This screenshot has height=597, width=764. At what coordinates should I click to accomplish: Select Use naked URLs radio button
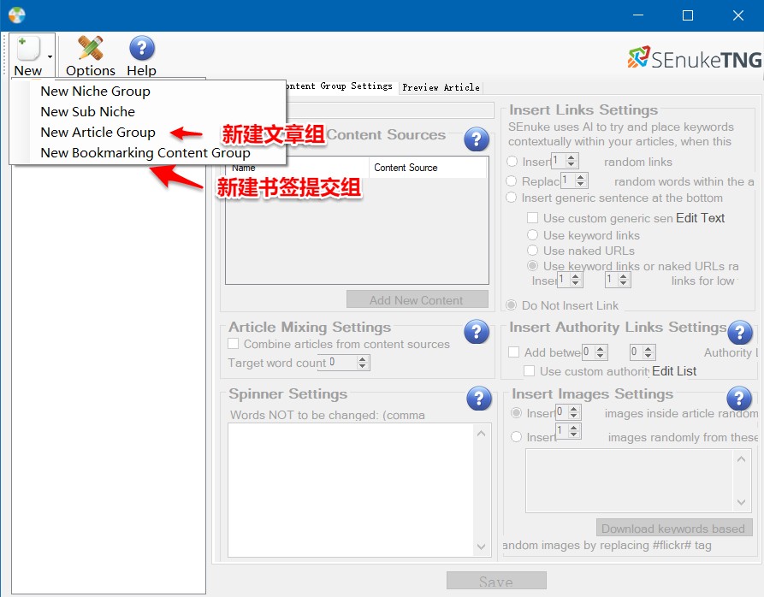point(532,251)
